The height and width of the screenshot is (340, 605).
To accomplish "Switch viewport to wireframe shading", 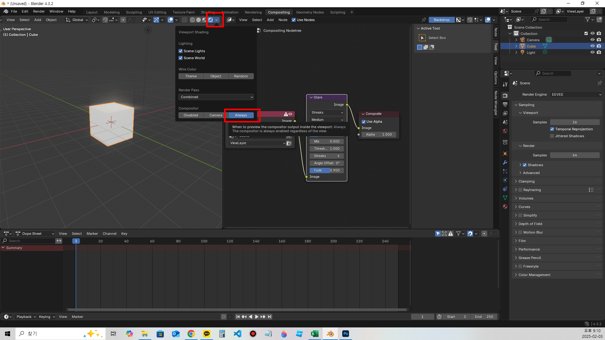I will tap(192, 20).
